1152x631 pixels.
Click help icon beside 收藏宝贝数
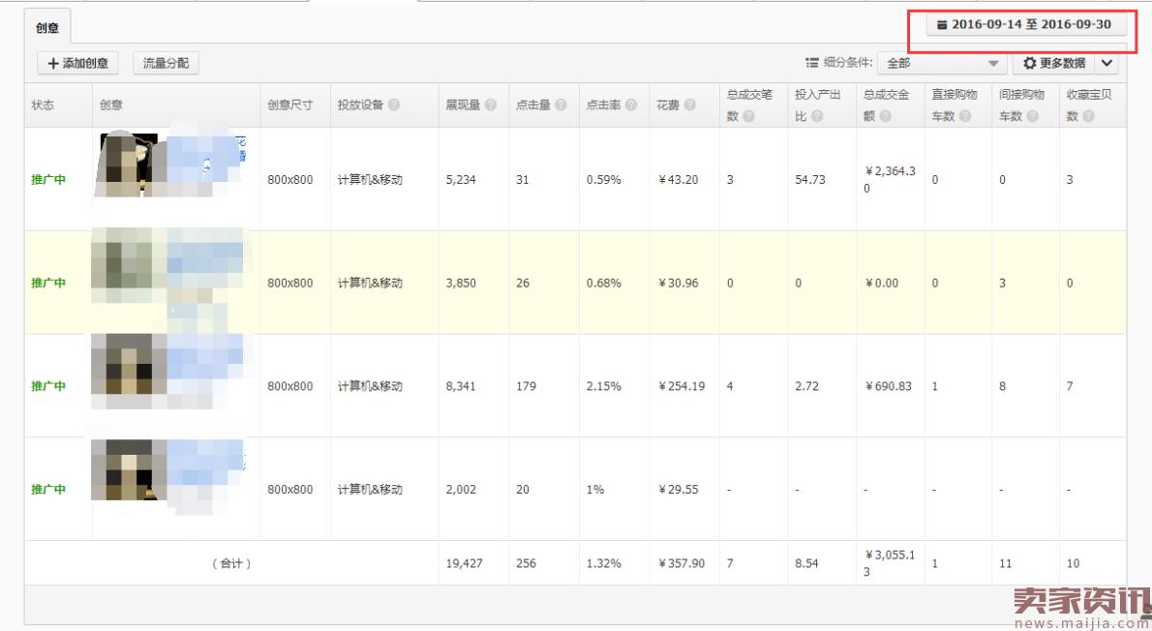[x=1088, y=117]
